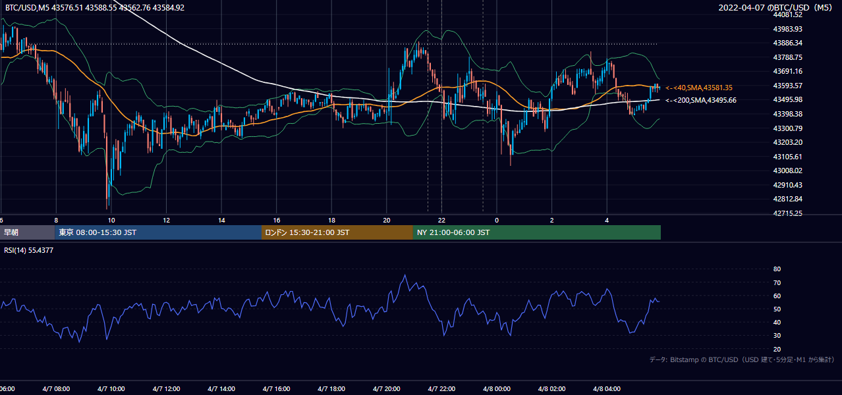Click the NY 21:00-06:00 JST session bar
This screenshot has width=842, height=395.
537,232
